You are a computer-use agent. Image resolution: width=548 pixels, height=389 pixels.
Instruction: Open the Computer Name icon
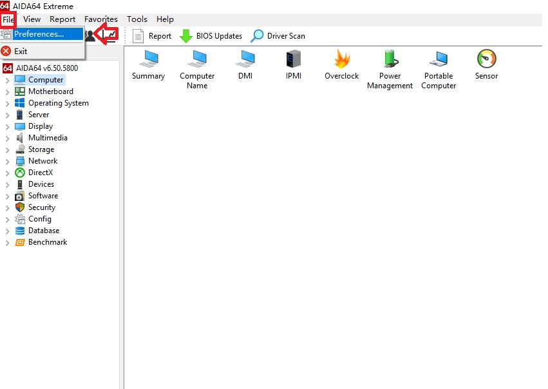(x=197, y=60)
